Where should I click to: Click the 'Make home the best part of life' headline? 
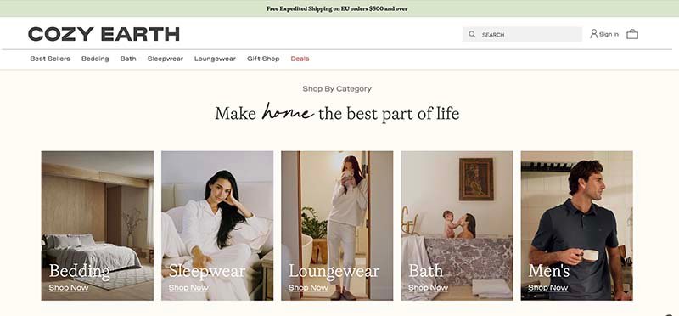[x=337, y=113]
